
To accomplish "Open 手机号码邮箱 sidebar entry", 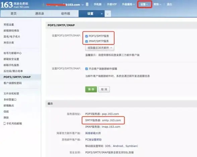I will (14, 124).
